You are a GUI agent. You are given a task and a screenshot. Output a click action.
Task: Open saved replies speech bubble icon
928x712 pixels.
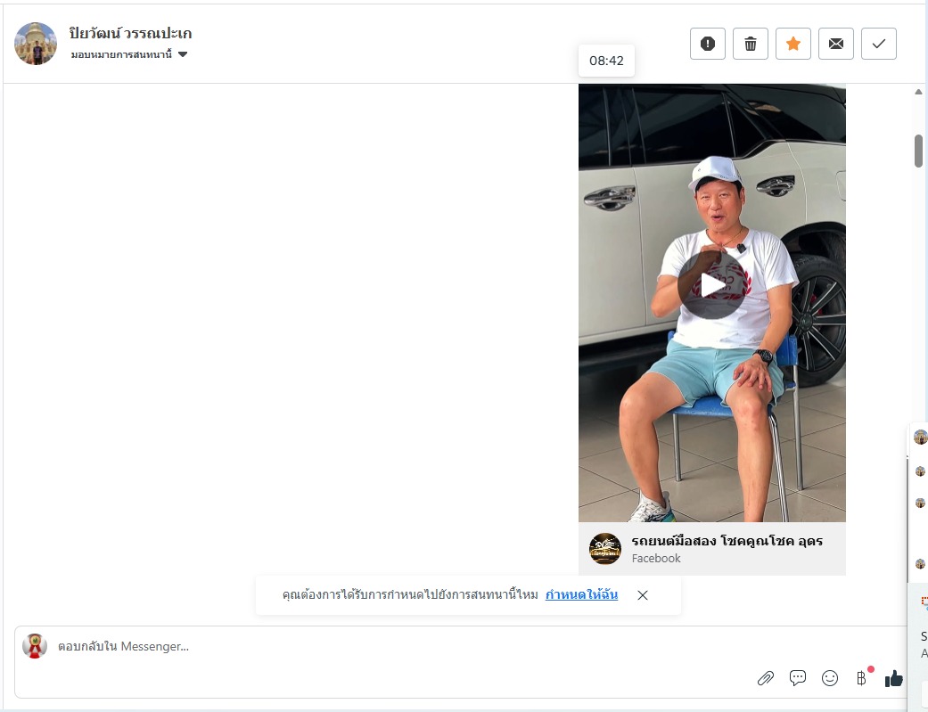click(x=798, y=678)
